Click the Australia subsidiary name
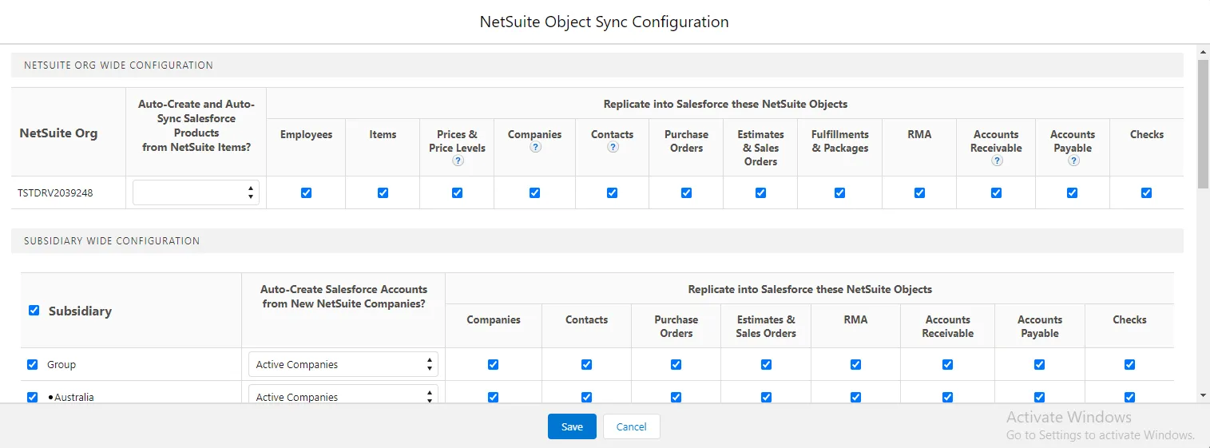This screenshot has width=1210, height=448. (74, 397)
